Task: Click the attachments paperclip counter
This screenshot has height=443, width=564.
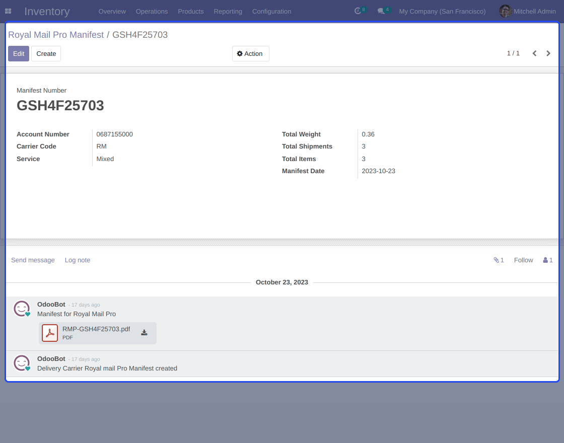Action: click(x=499, y=260)
